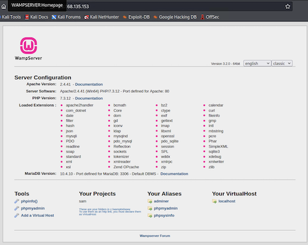Click the wrench icon beside phpmyadmin tool
Screen dimensions: 308x245
click(x=17, y=209)
